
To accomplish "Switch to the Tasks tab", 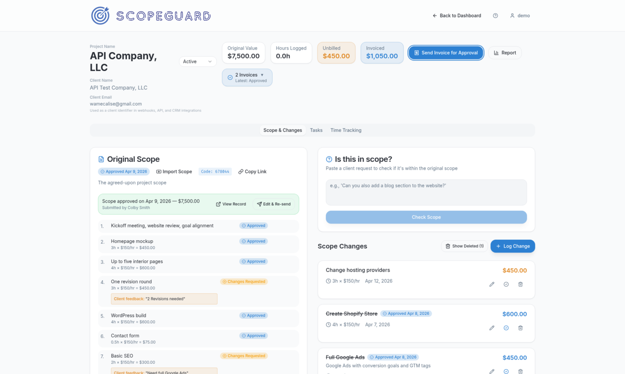I will (x=316, y=130).
